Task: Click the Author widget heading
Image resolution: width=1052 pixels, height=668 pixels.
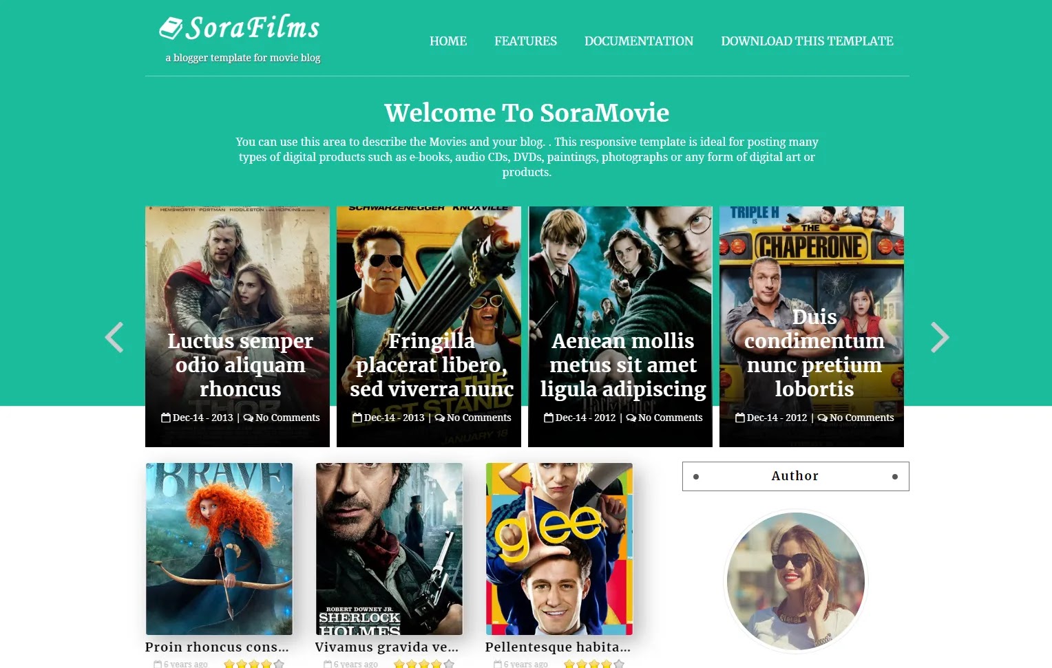Action: (x=795, y=476)
